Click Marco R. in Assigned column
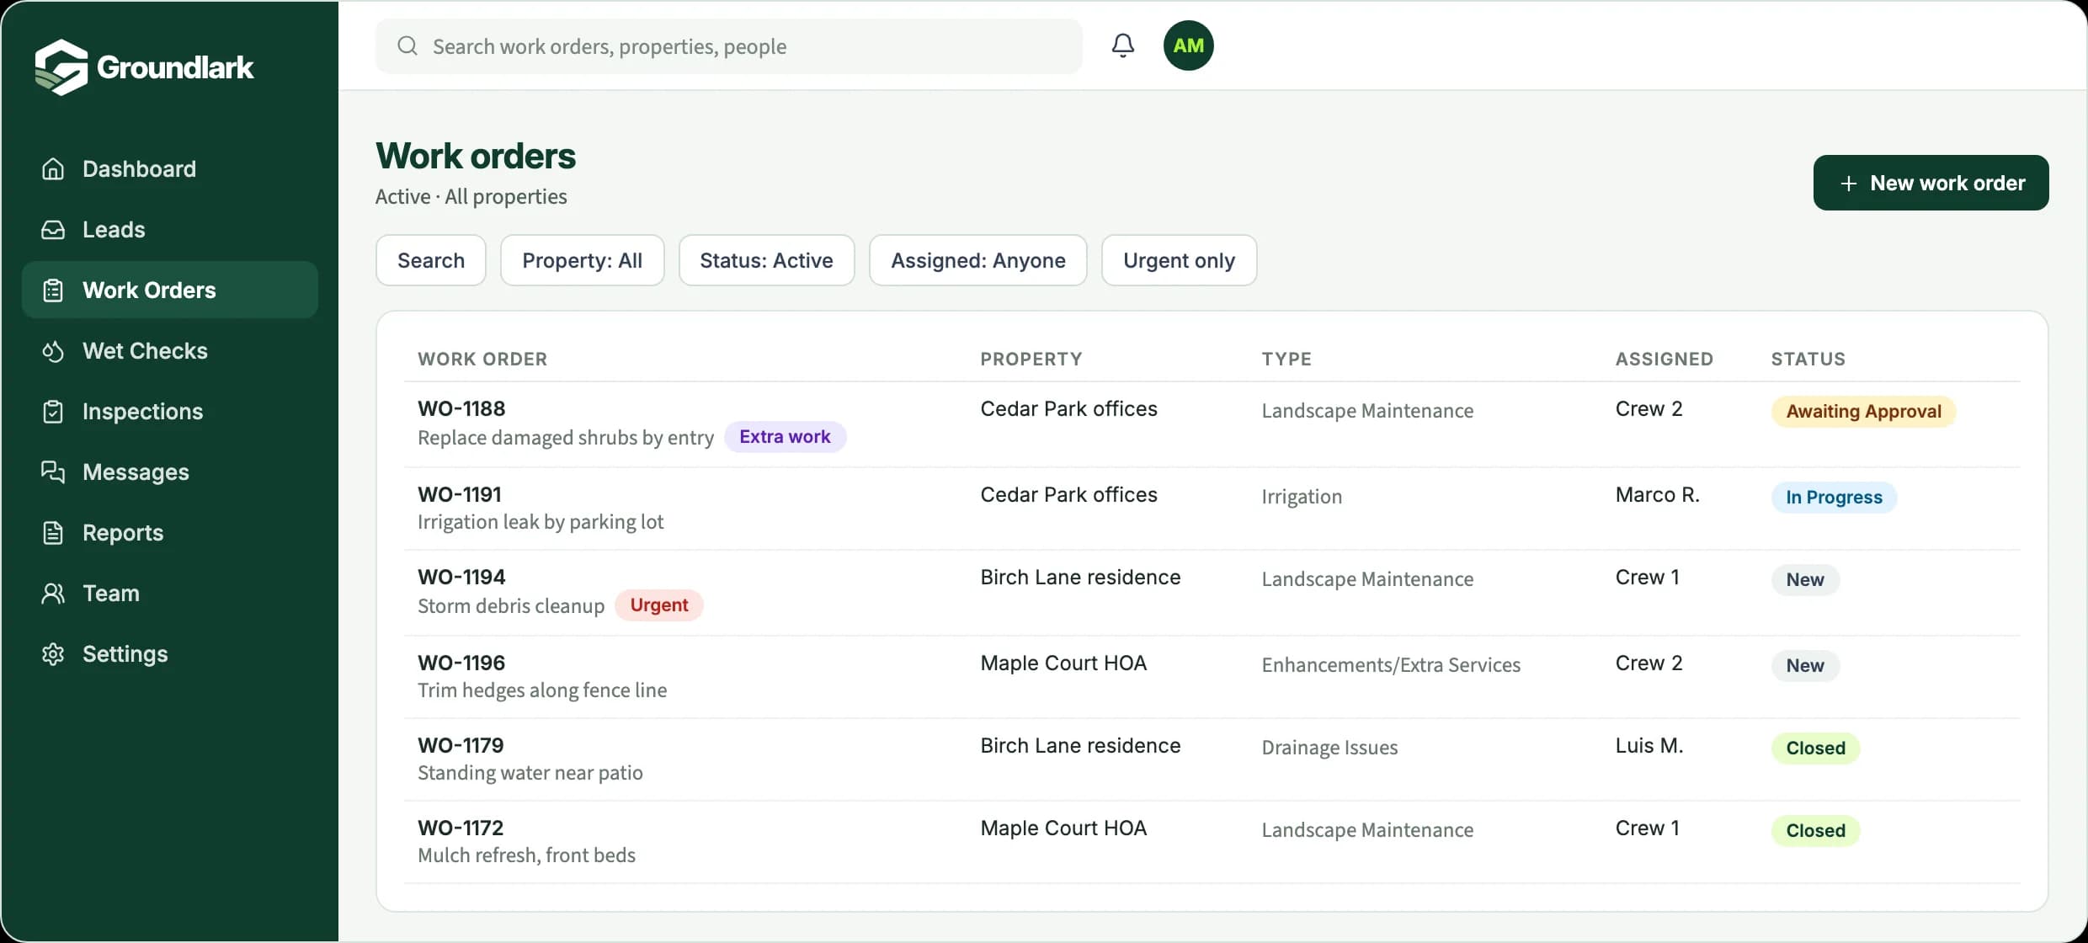The height and width of the screenshot is (943, 2088). (x=1657, y=495)
